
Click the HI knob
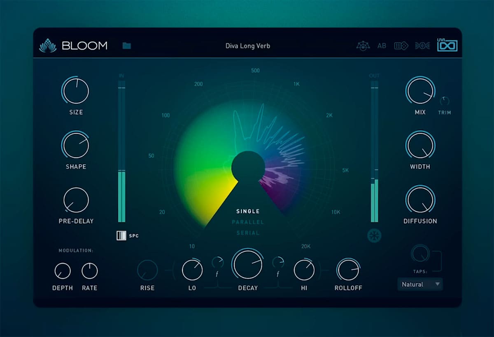click(x=304, y=270)
